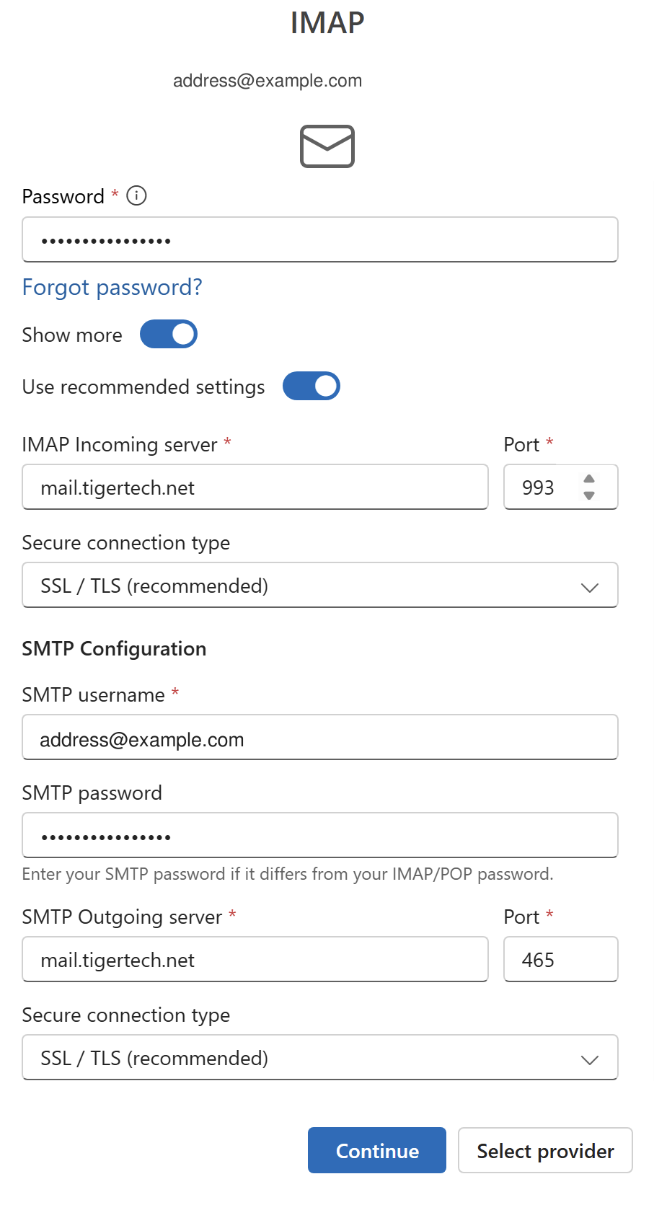Click the SMTP password input field
Viewport: 654px width, 1205px height.
point(320,835)
